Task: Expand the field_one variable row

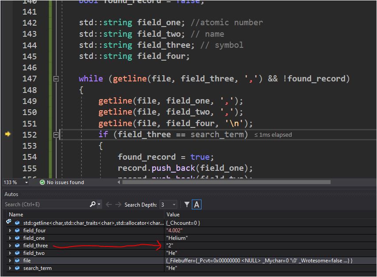Action: pos(10,238)
